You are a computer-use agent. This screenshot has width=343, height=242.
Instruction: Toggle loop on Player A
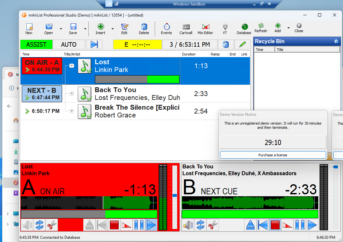39,225
